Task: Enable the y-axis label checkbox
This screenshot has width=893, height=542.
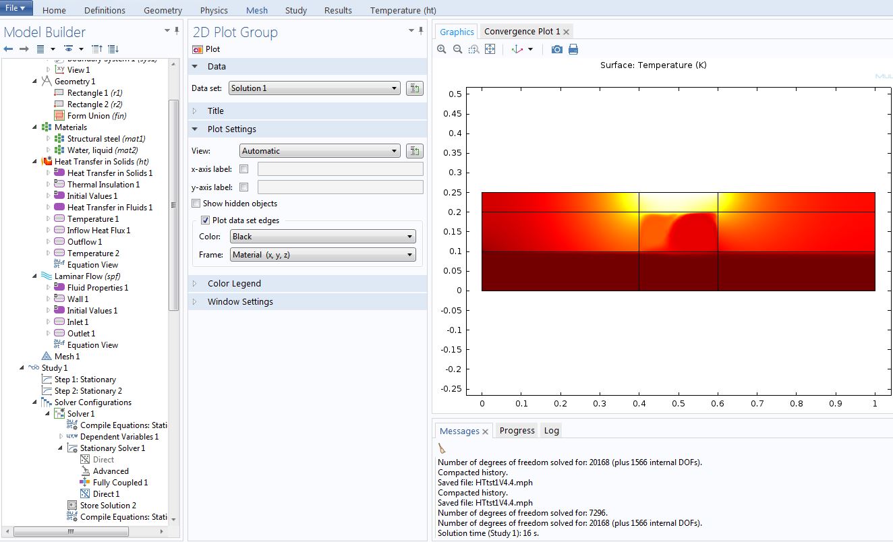Action: click(244, 187)
